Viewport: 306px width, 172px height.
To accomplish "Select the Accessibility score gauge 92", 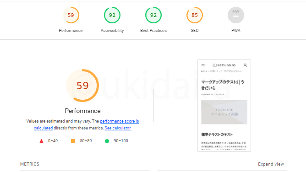I will click(112, 15).
